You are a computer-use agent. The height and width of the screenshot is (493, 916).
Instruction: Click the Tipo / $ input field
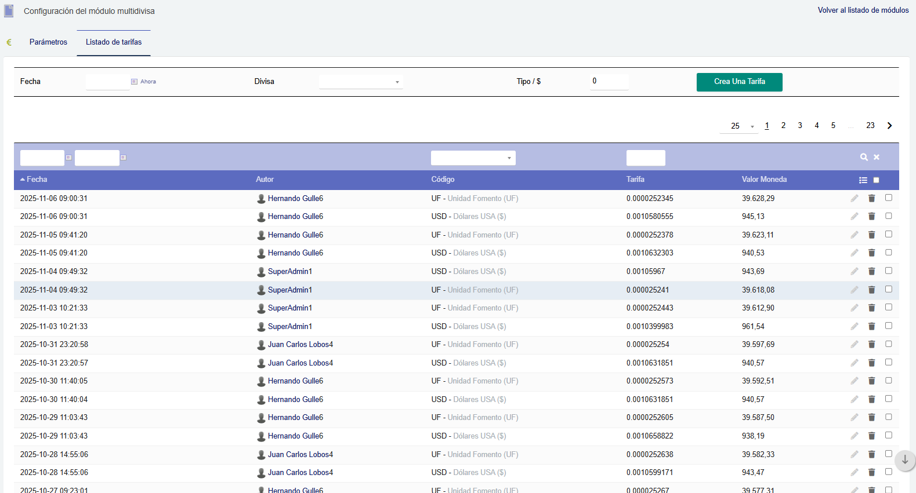(609, 81)
